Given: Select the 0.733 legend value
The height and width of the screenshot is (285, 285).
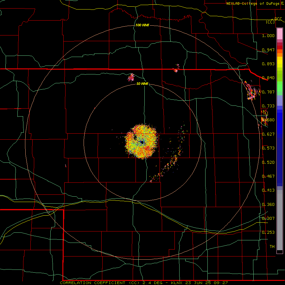Looking at the screenshot, I should pos(268,106).
